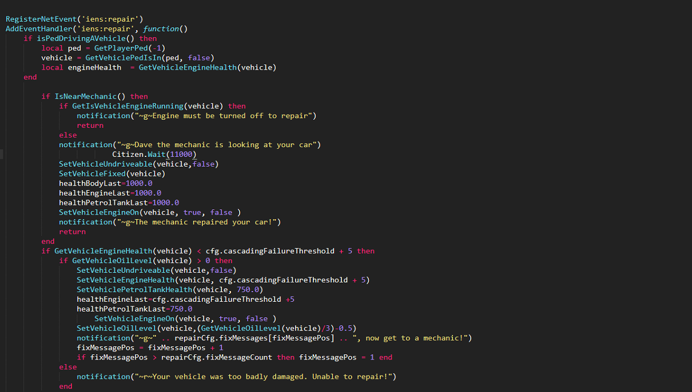Click the SetVehicleFixed(vehicle) line
The width and height of the screenshot is (692, 392).
tap(112, 173)
